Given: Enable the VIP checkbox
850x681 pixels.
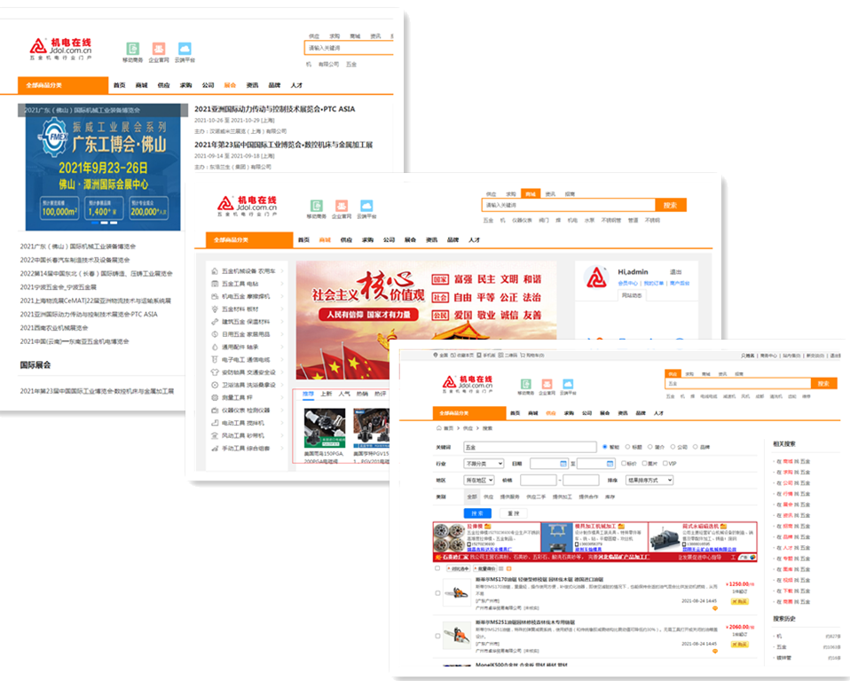Looking at the screenshot, I should pyautogui.click(x=665, y=461).
